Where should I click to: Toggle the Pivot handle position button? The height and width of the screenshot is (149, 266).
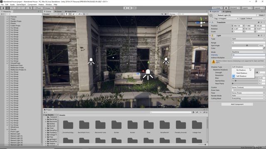tap(37, 8)
